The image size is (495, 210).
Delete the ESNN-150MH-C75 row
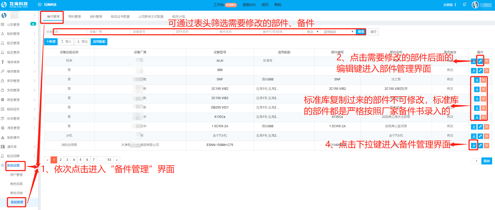pyautogui.click(x=486, y=145)
